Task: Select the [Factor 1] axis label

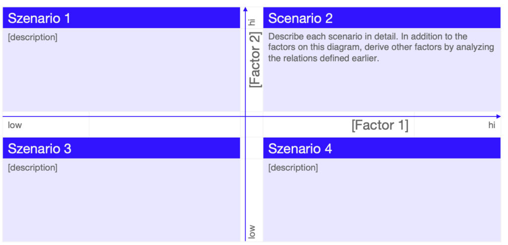Action: tap(380, 125)
